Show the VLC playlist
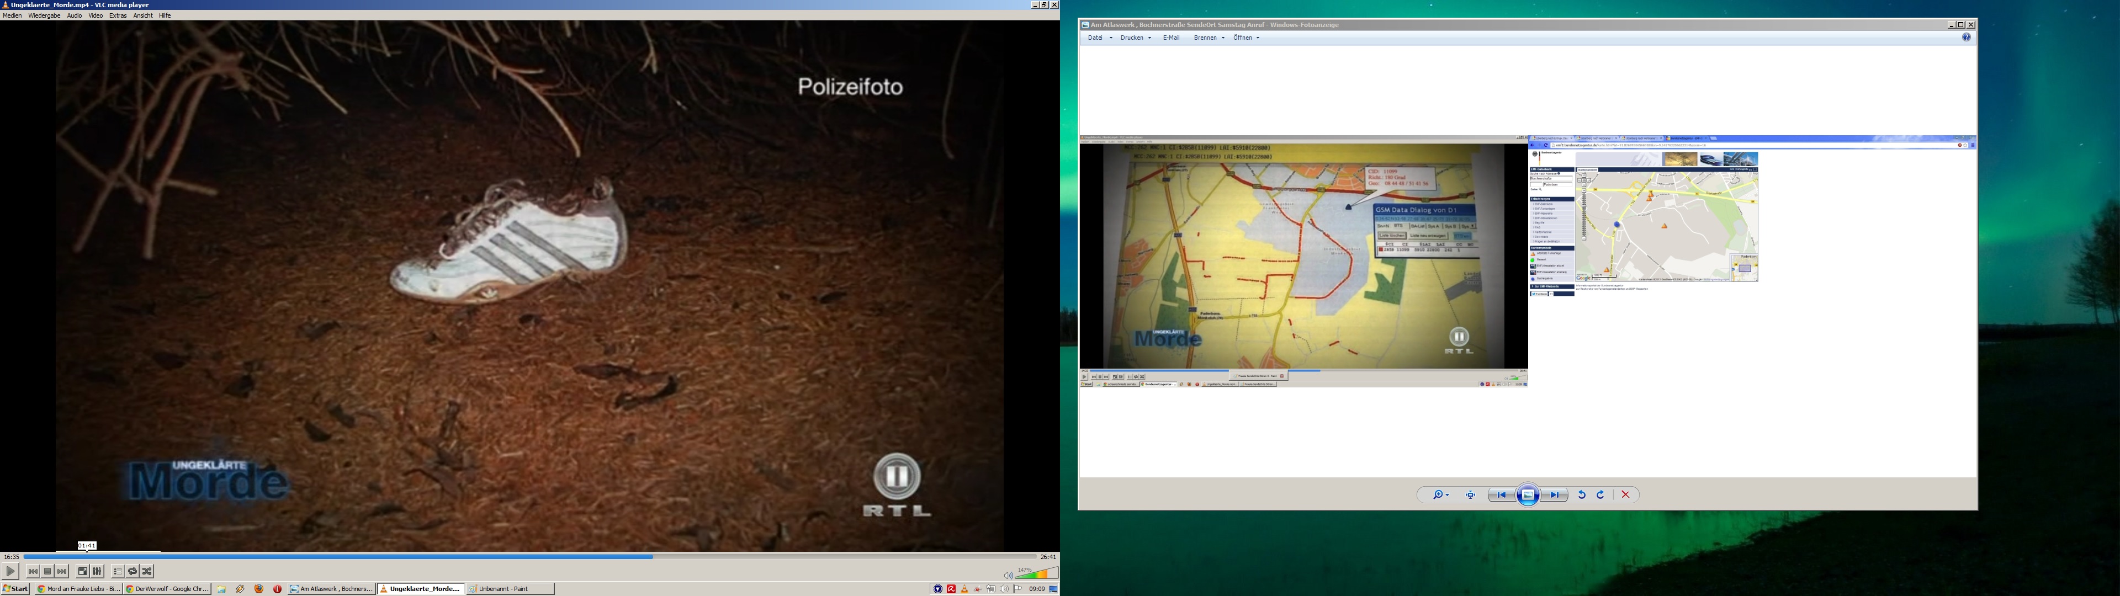Screen dimensions: 2120x596 point(118,571)
